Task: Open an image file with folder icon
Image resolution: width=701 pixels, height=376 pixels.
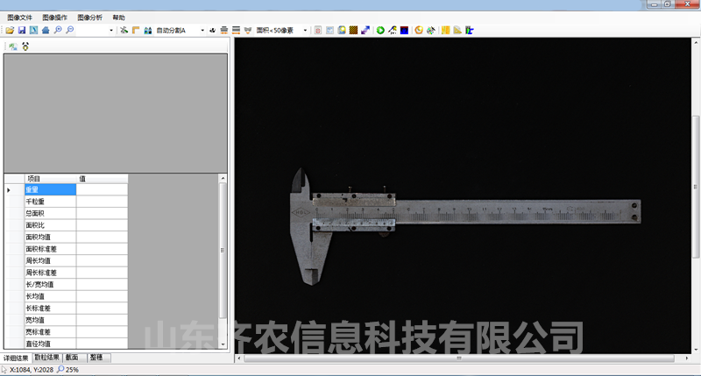Action: [x=10, y=30]
